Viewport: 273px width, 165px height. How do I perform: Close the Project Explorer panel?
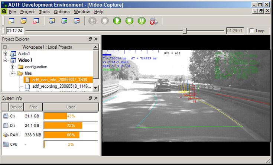point(96,39)
